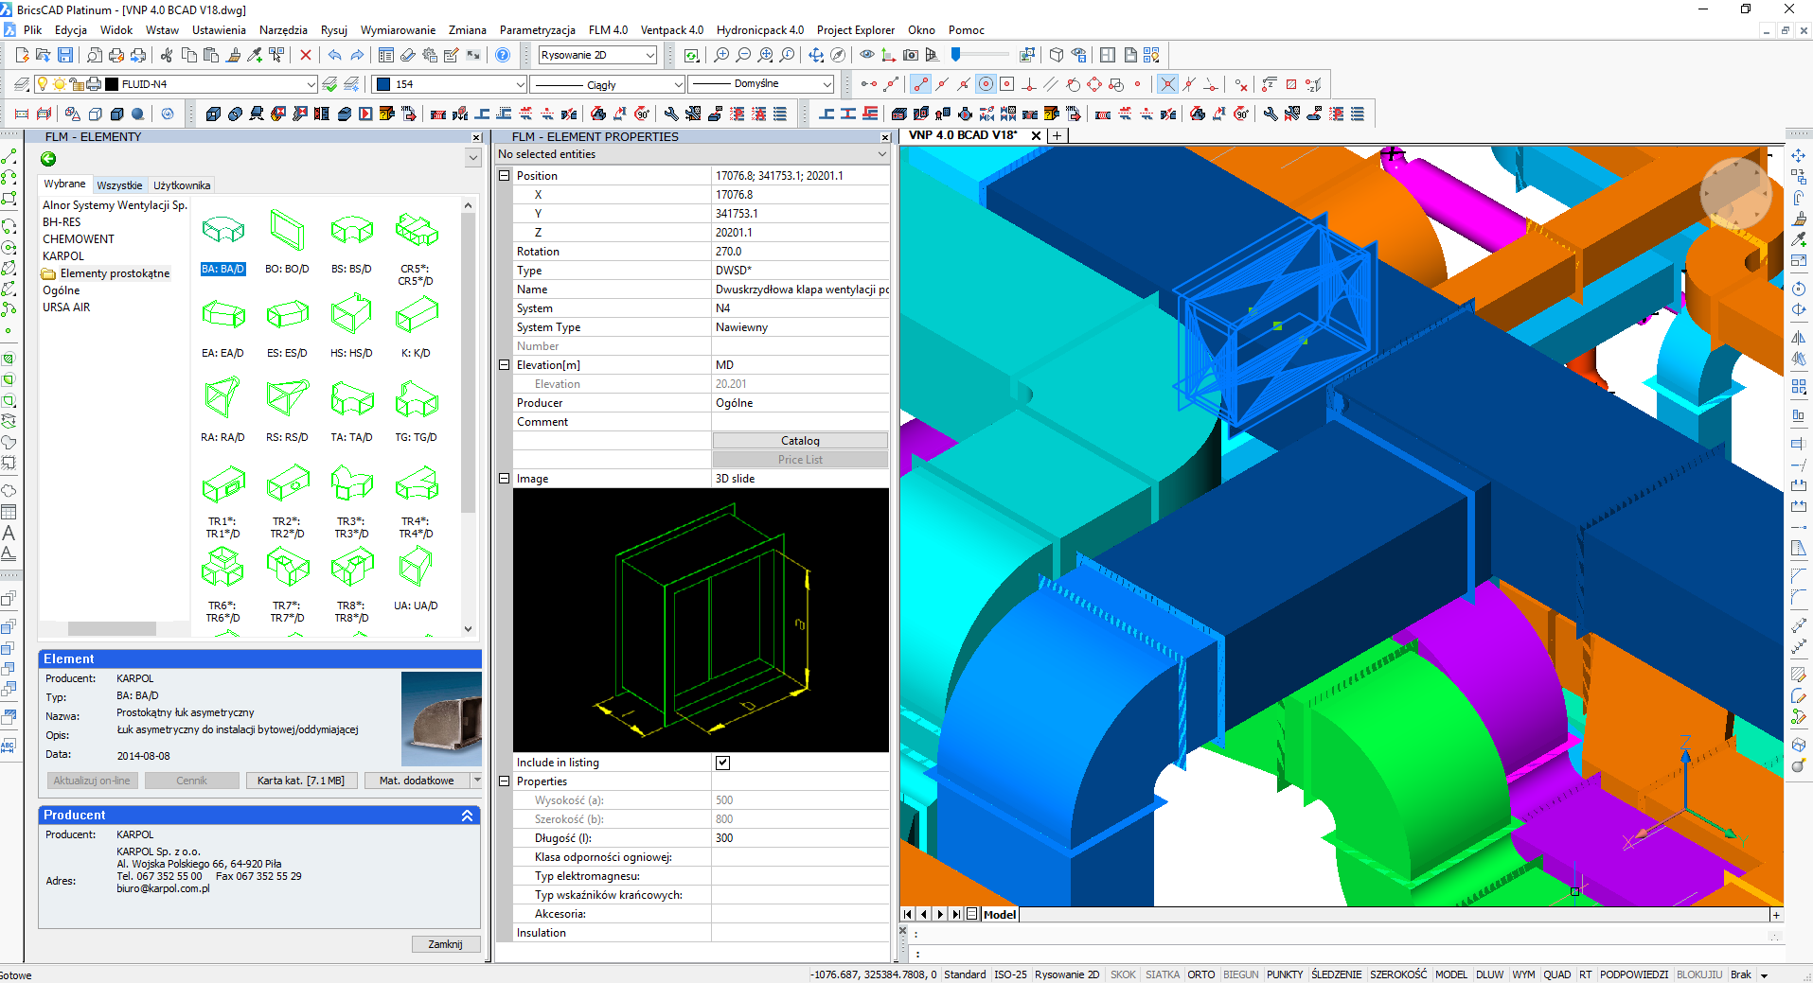This screenshot has width=1813, height=983.
Task: Click the Zamknij button
Action: pyautogui.click(x=445, y=944)
